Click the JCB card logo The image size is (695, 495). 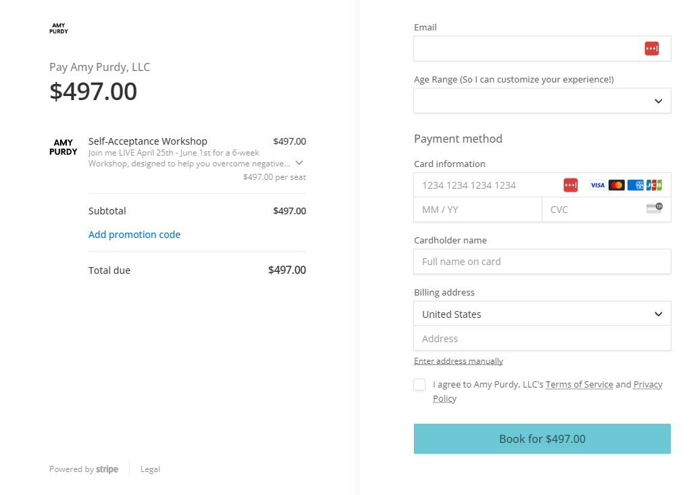tap(654, 185)
